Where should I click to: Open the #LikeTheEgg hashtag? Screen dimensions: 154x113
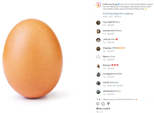coord(108,14)
